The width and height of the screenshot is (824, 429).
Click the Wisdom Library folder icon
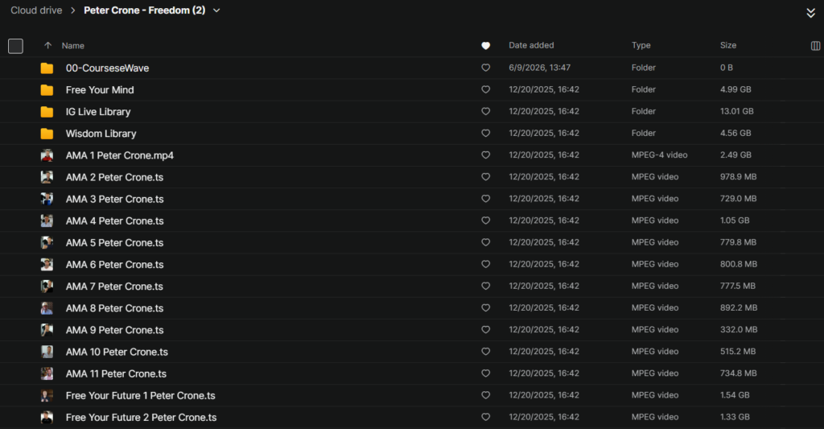pyautogui.click(x=47, y=134)
